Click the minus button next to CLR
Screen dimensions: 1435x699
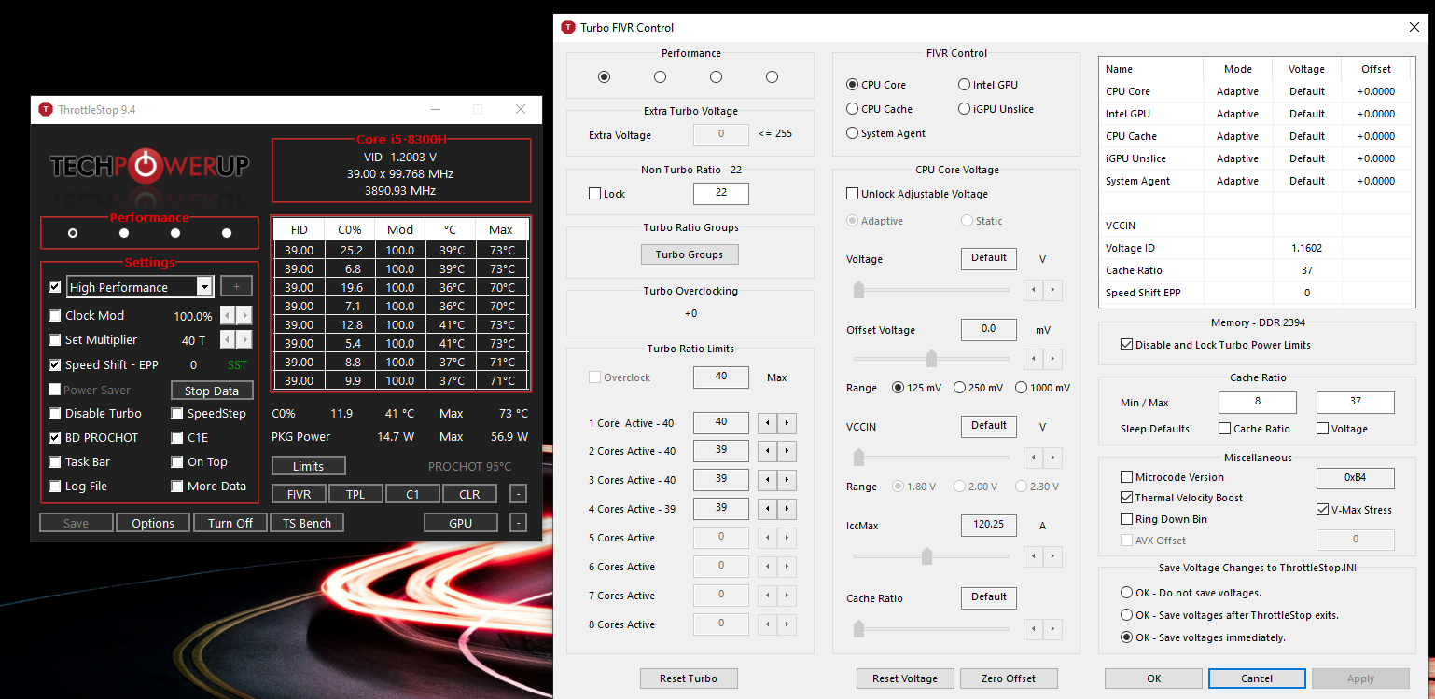[x=519, y=494]
